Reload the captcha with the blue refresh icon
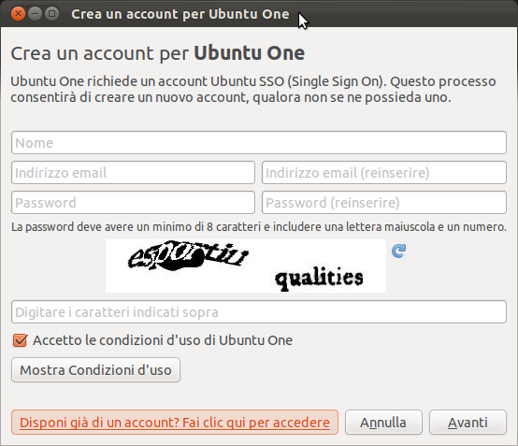The height and width of the screenshot is (446, 518). click(x=398, y=251)
